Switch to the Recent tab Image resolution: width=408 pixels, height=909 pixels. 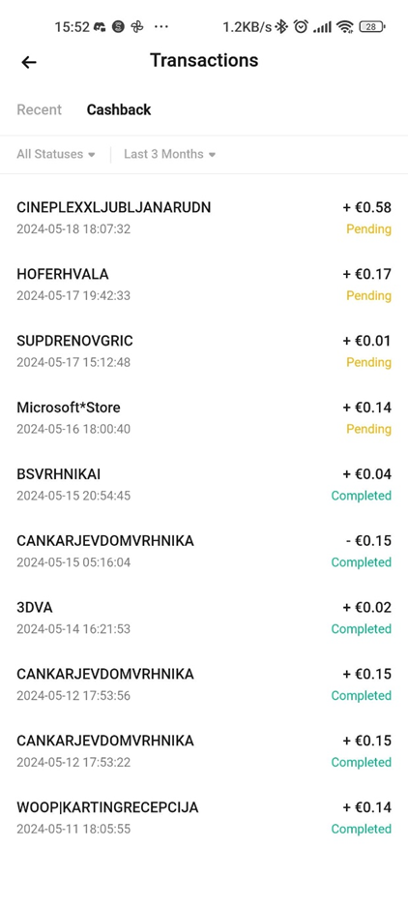(x=40, y=109)
